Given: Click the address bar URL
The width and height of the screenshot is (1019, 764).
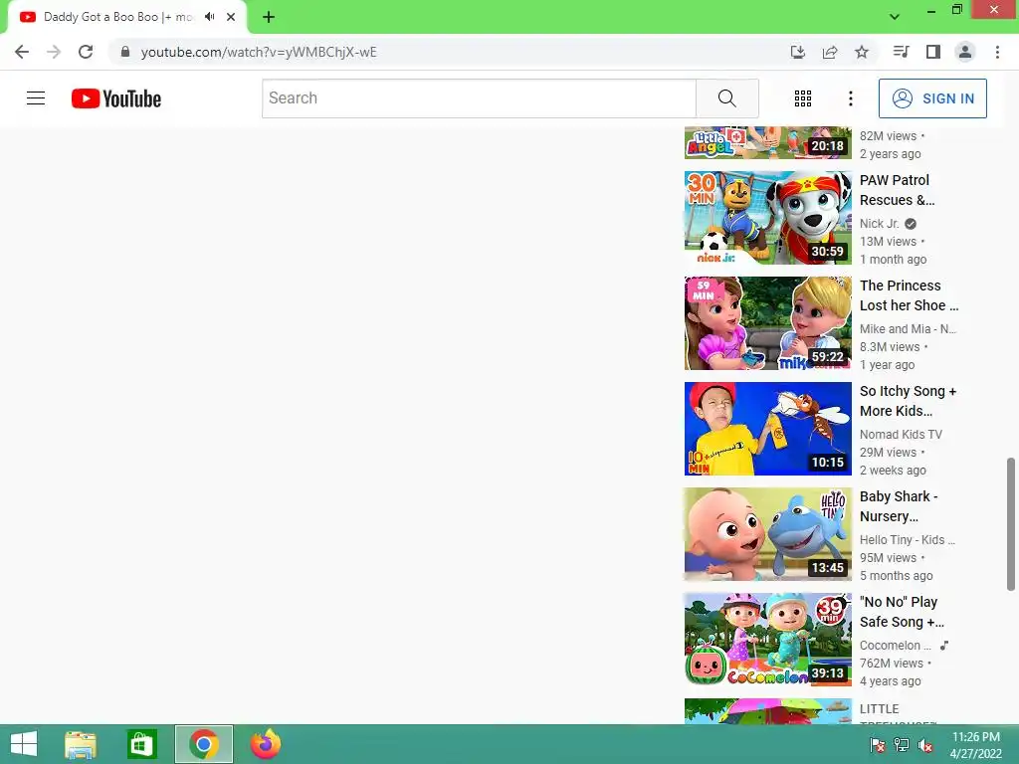Looking at the screenshot, I should 259,52.
